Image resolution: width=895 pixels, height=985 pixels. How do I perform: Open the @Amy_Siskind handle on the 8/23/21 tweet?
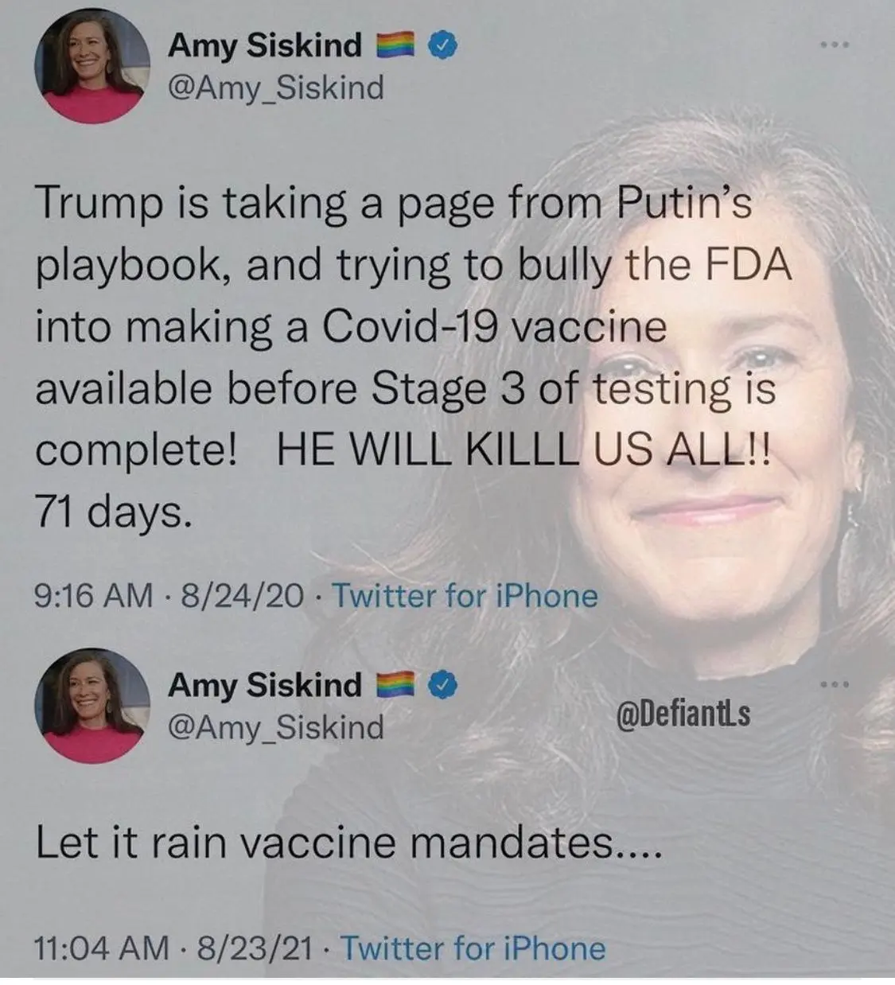point(274,727)
